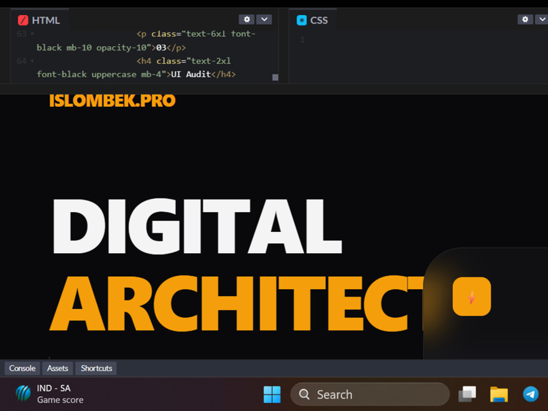Click the DIGITAL headline text
This screenshot has height=411, width=548.
(197, 226)
